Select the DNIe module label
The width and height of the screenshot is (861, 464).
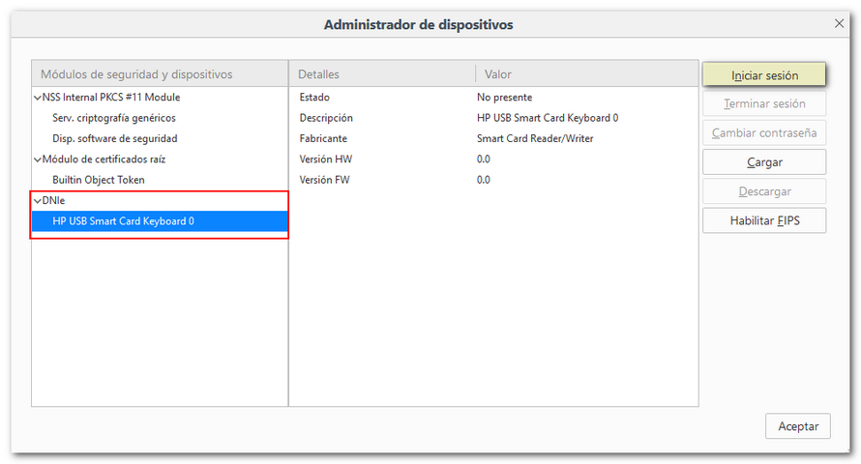point(54,200)
